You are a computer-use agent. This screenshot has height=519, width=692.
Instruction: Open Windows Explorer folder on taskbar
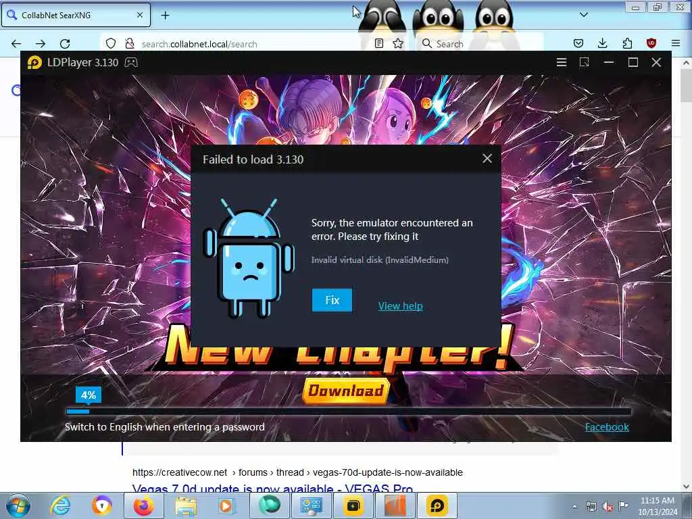pos(186,505)
